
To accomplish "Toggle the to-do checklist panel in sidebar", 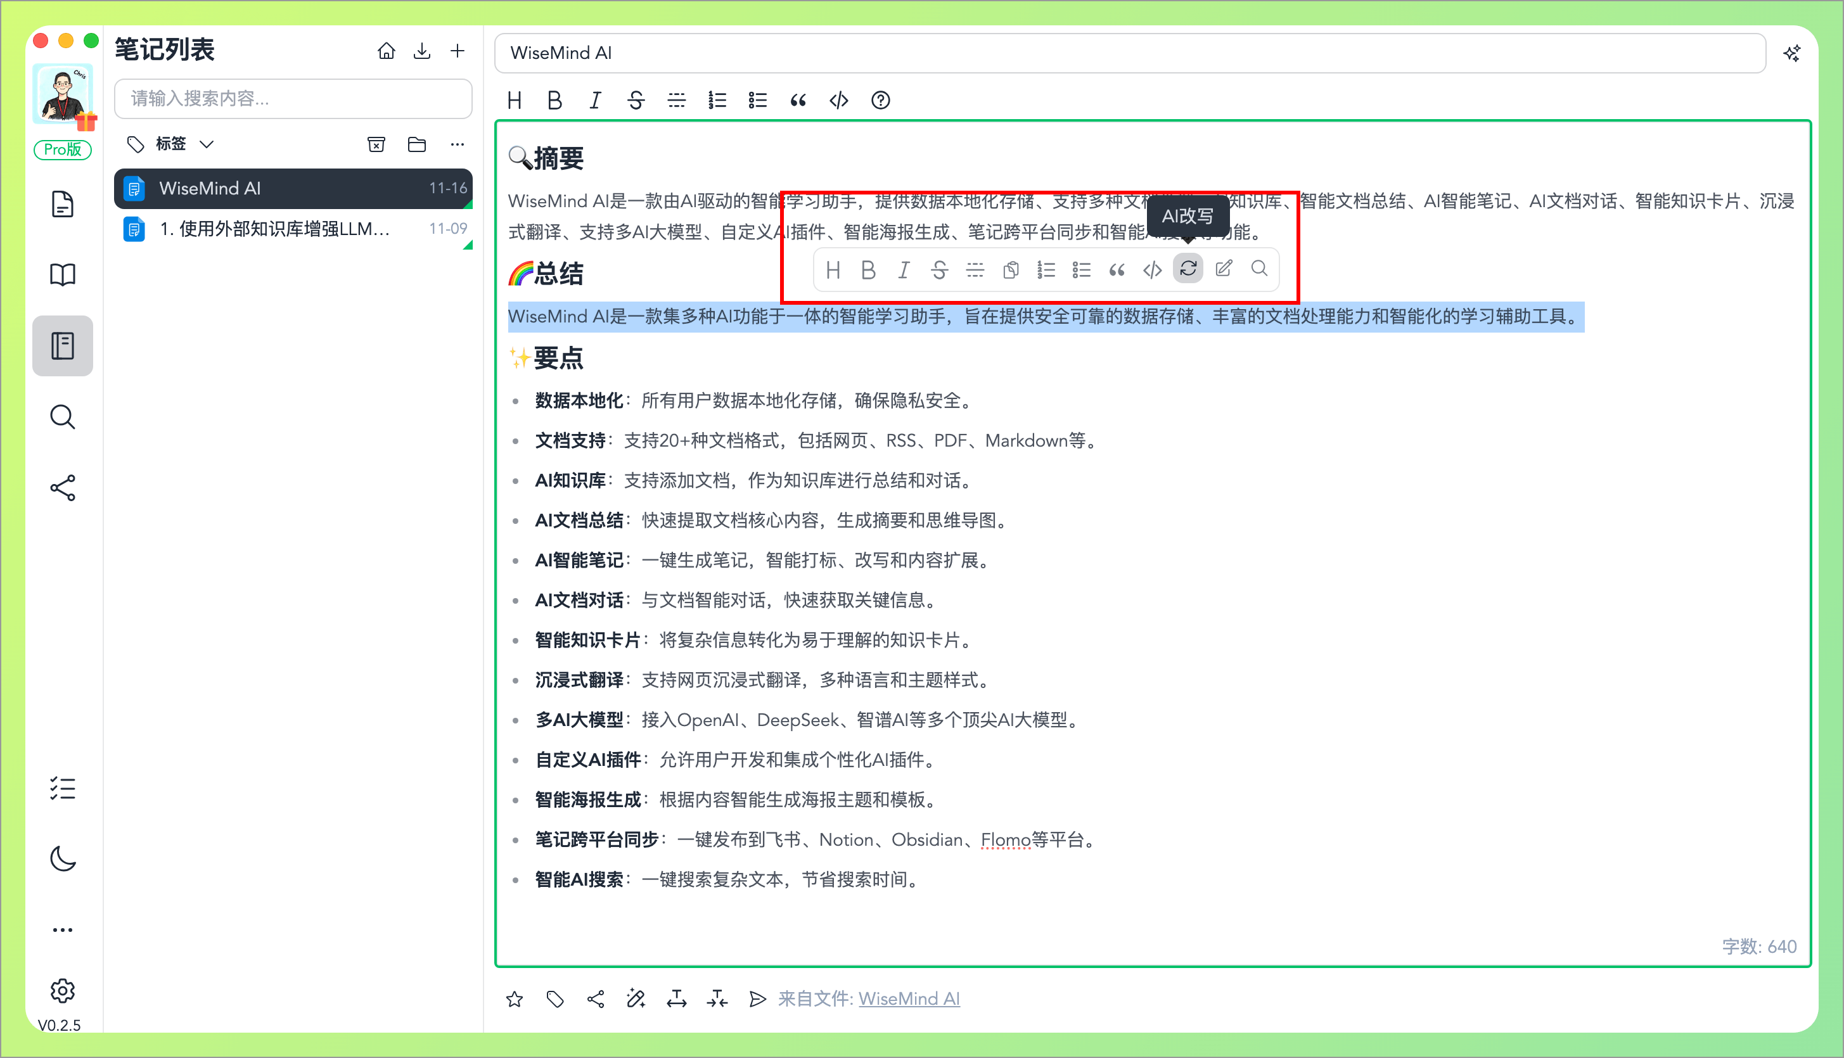I will [63, 789].
